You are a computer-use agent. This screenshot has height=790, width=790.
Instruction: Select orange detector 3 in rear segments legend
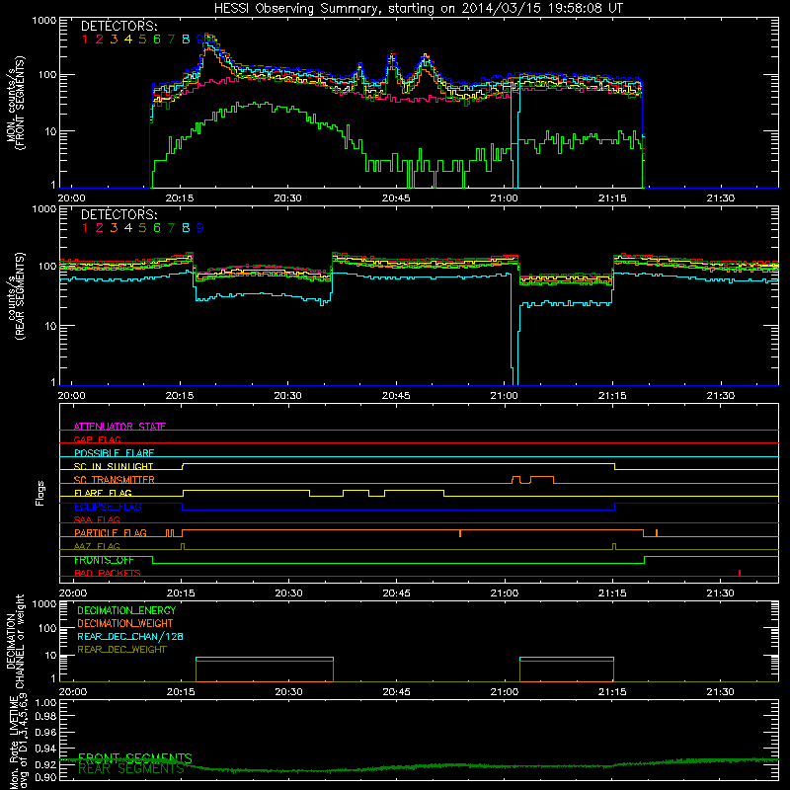click(x=114, y=228)
